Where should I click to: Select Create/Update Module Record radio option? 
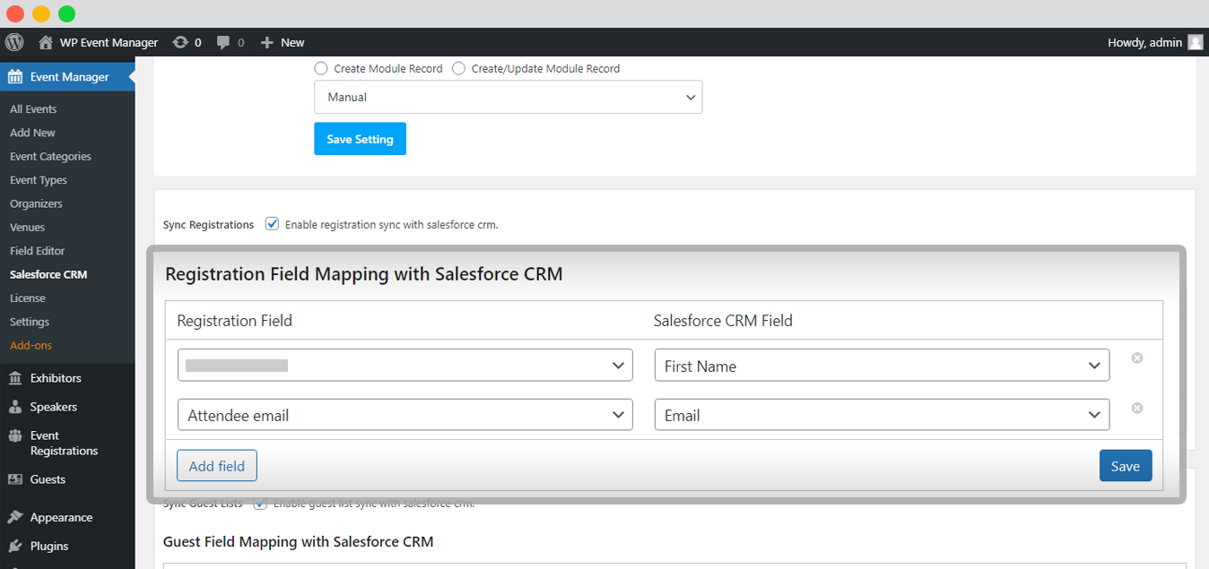point(458,68)
